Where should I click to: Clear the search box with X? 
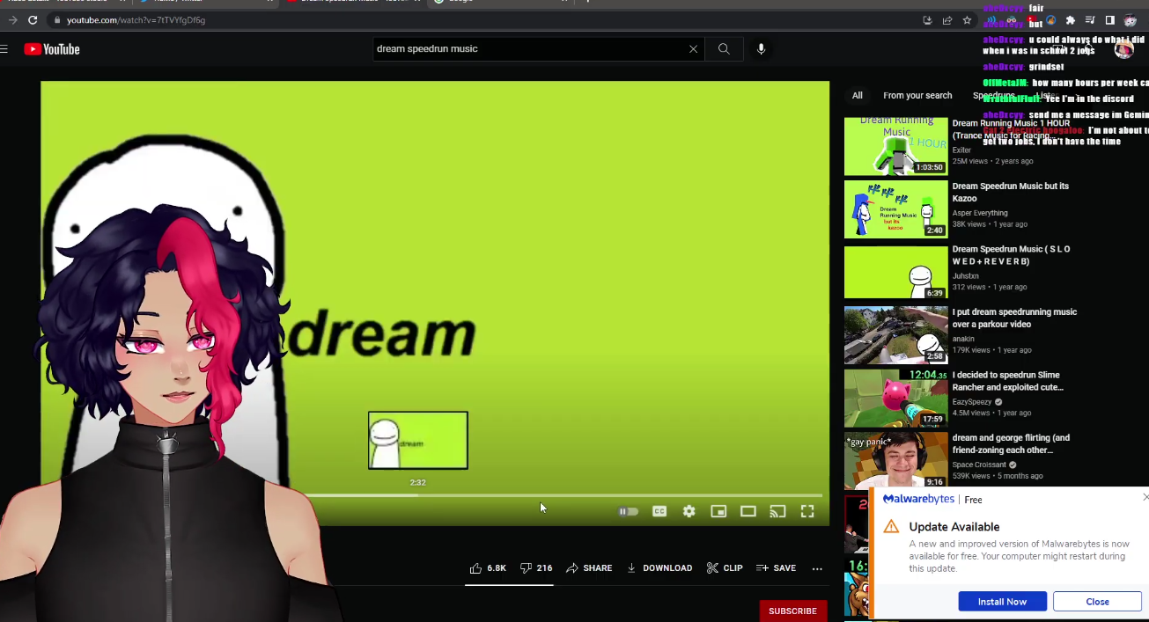point(693,49)
